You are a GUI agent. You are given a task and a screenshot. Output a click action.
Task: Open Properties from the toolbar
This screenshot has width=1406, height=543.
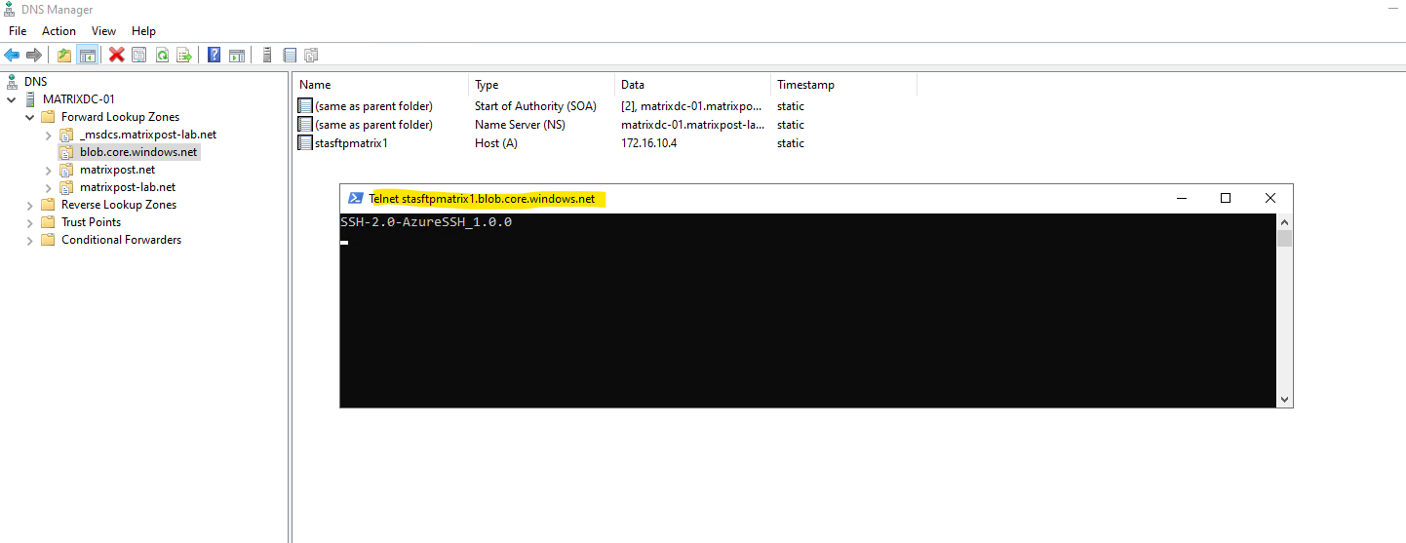pos(139,55)
